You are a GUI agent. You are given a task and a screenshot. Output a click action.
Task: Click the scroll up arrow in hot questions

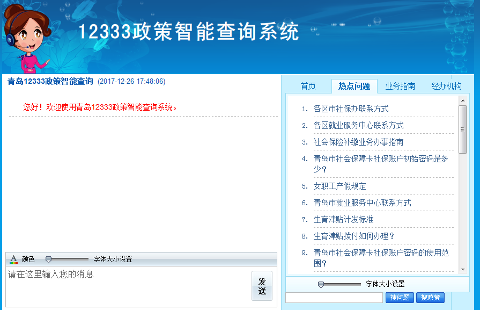(463, 100)
